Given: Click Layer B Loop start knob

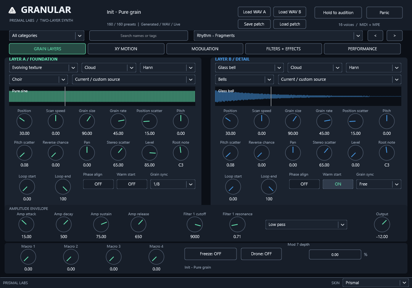Looking at the screenshot, I should coord(233,187).
